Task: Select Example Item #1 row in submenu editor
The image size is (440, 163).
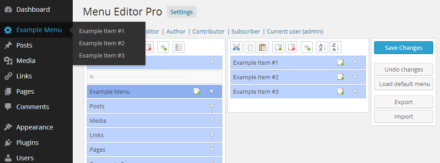Action: [298, 62]
